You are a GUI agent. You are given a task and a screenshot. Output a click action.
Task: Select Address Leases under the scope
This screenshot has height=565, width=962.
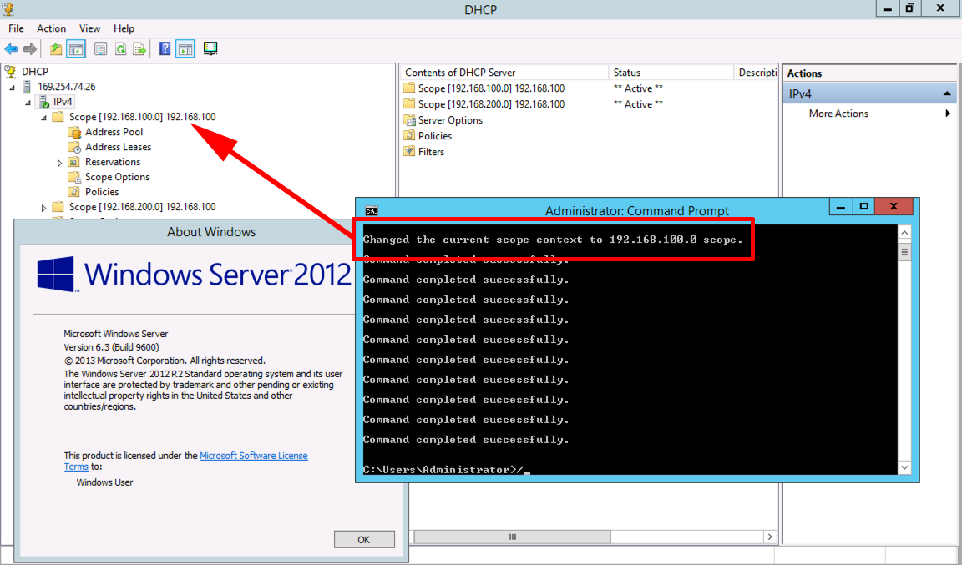115,146
